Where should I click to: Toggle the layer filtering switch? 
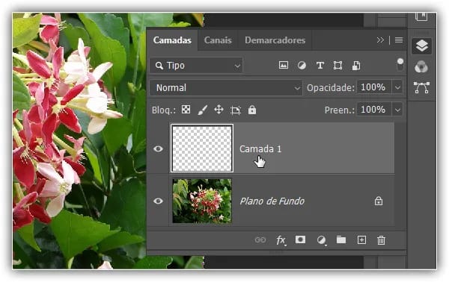[x=400, y=64]
